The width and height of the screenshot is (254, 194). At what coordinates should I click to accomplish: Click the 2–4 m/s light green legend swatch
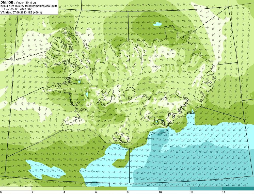[48, 188]
